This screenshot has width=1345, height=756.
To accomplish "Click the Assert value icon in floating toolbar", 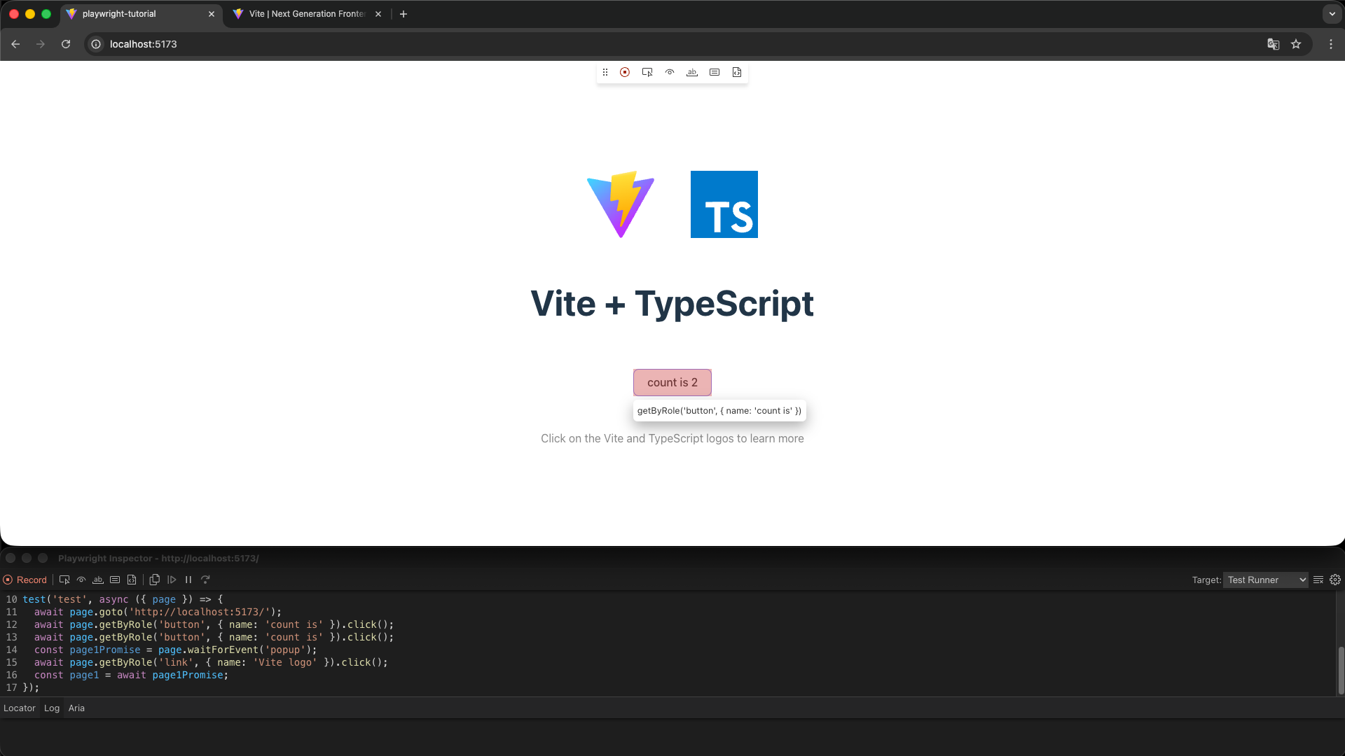I will click(714, 71).
